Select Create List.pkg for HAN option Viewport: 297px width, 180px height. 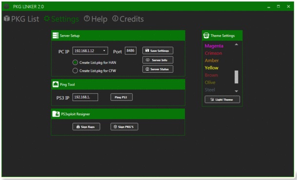pos(75,62)
